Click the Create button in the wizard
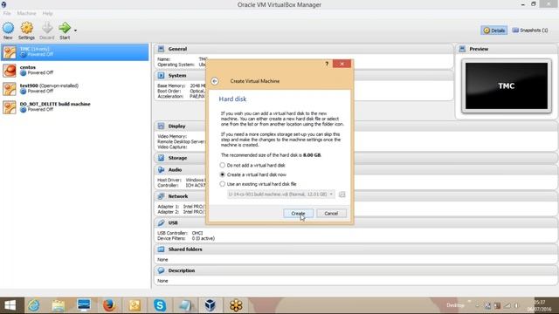The height and width of the screenshot is (314, 559). point(298,213)
